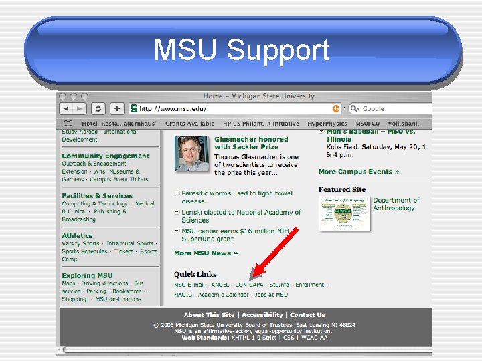
Task: Open the Jobs at MSU quick link
Action: tap(271, 295)
